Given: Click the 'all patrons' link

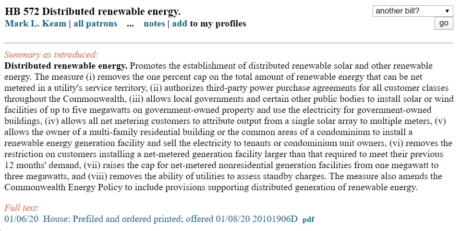Looking at the screenshot, I should point(95,24).
